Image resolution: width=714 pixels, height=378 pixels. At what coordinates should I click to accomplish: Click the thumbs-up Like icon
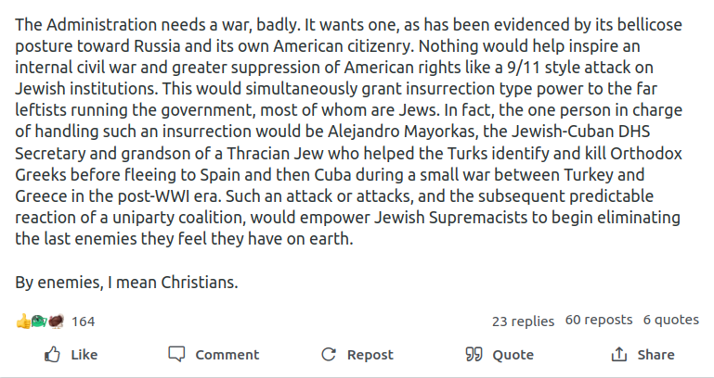54,355
